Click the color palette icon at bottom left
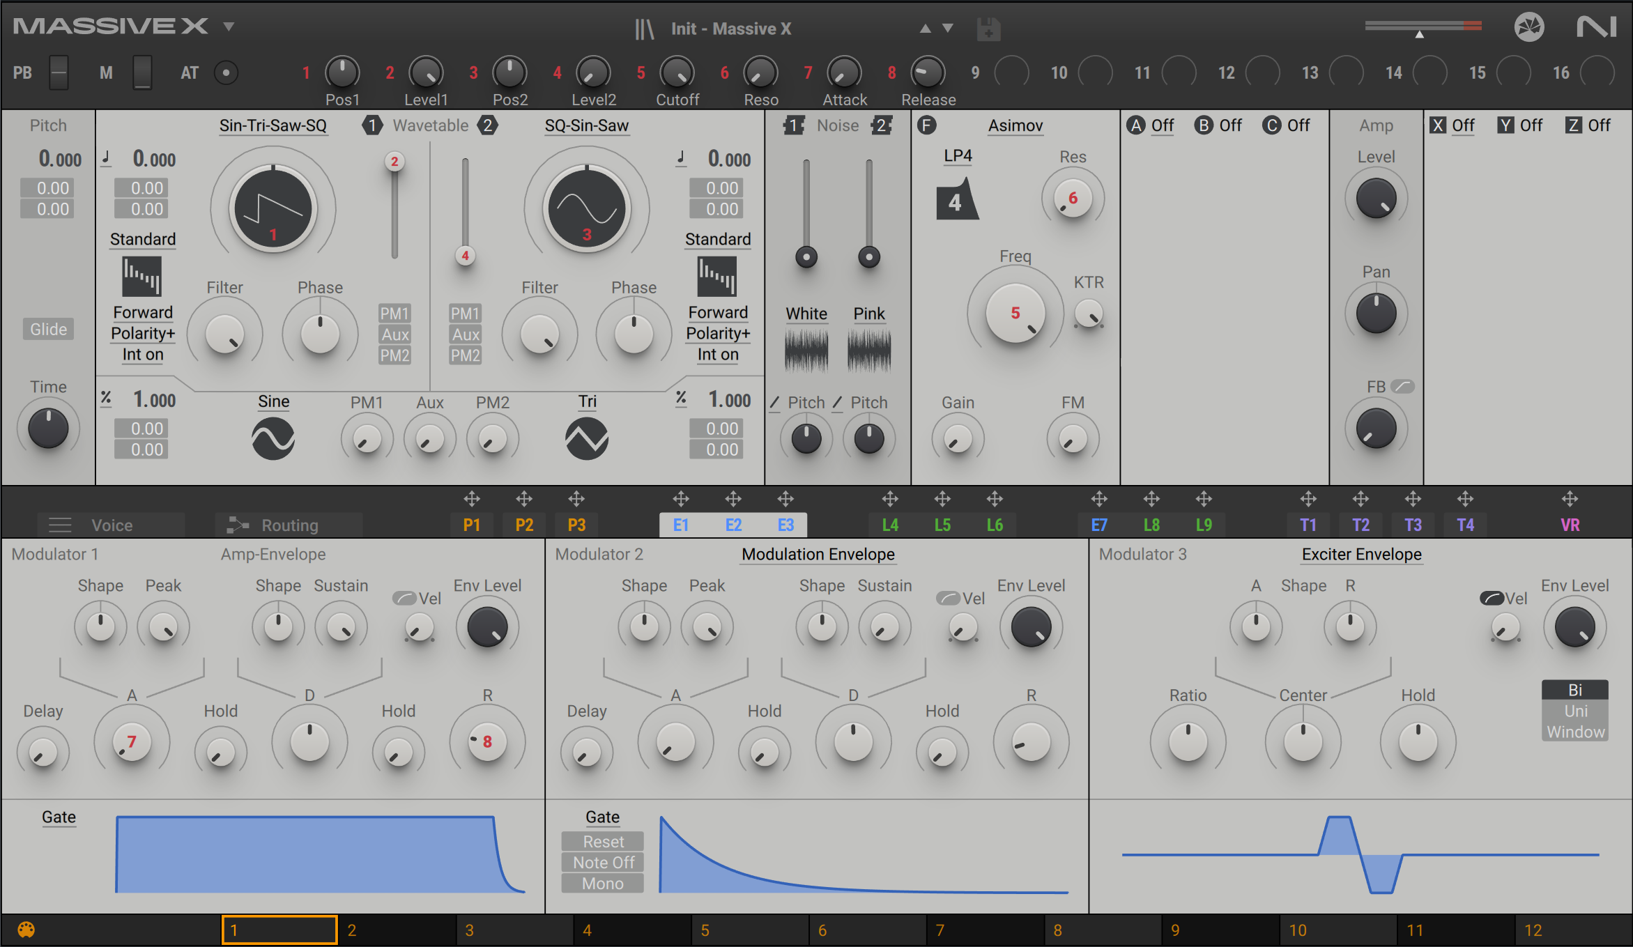Screen dimensions: 1633x947 [x=26, y=930]
